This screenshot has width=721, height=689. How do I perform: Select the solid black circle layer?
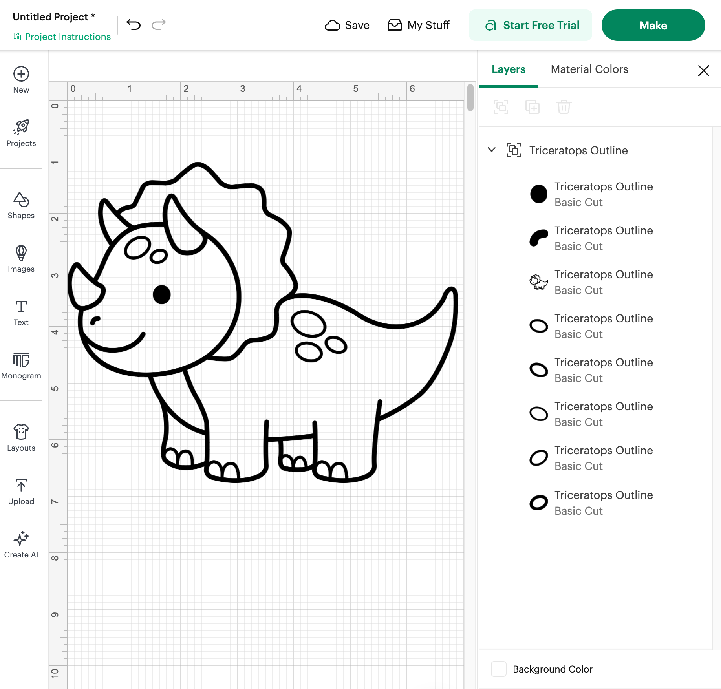click(539, 194)
